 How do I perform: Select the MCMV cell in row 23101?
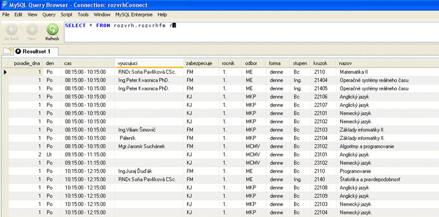253,154
